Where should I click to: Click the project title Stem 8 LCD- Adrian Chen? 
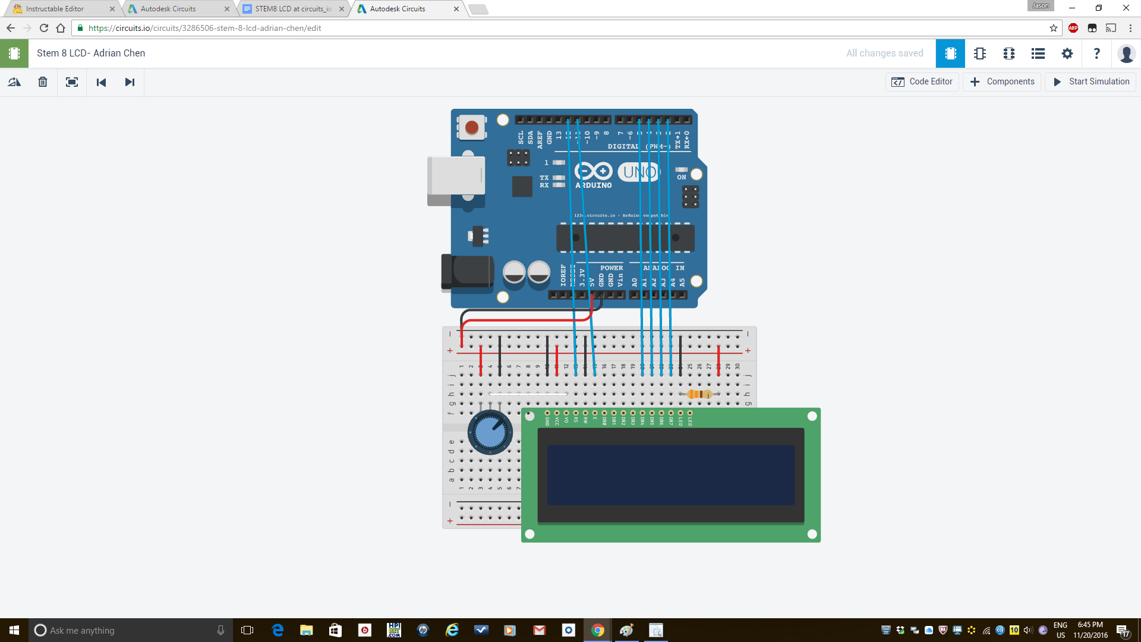tap(91, 53)
